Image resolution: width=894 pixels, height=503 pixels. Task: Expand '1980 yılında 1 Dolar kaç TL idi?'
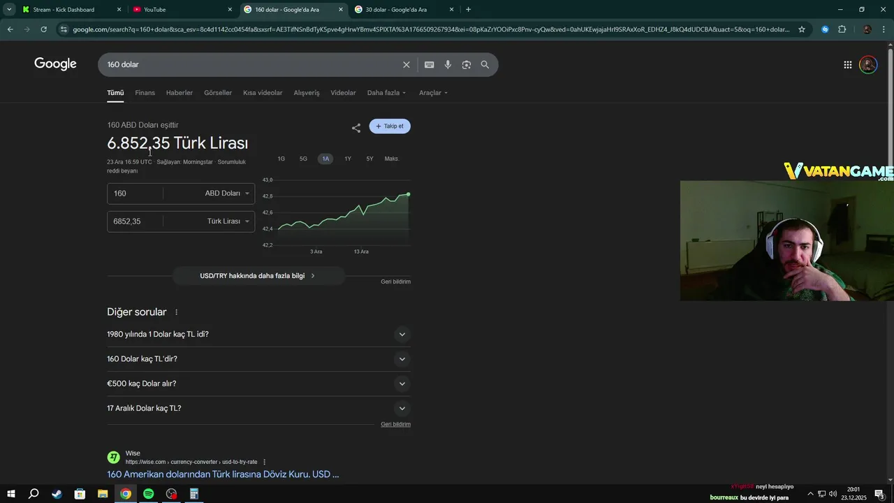click(258, 334)
